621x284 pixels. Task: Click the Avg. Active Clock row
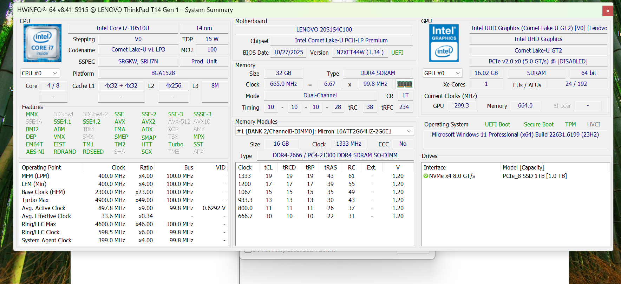pos(124,208)
